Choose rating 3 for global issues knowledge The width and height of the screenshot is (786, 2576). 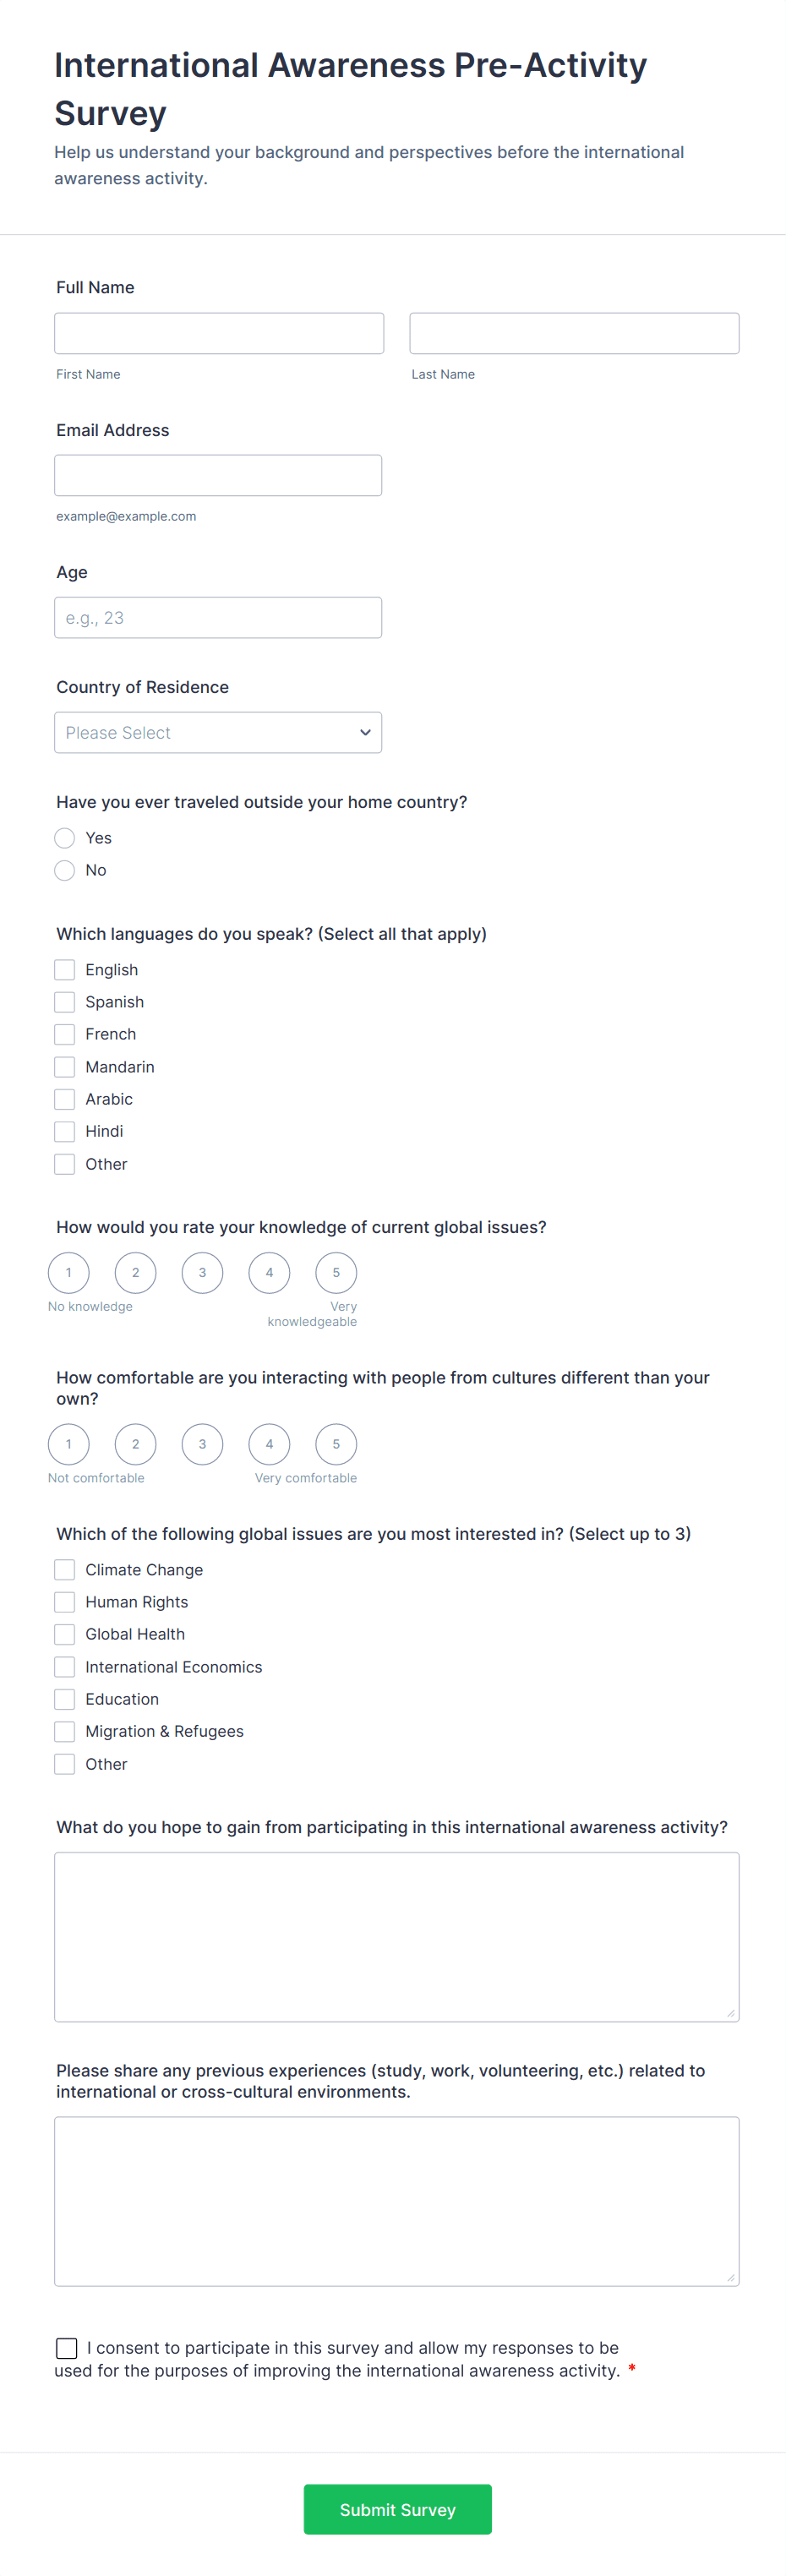(202, 1272)
